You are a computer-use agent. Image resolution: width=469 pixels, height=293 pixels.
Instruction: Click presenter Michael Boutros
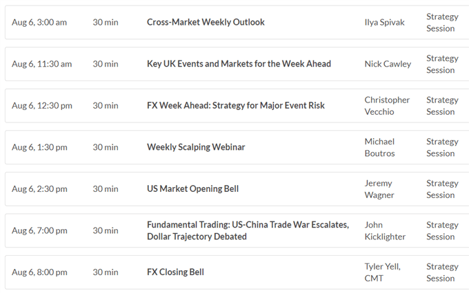379,147
